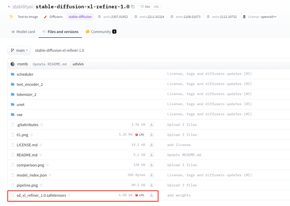Screen dimensions: 290x206
Task: Open the License: openrail++ tag
Action: click(x=260, y=17)
